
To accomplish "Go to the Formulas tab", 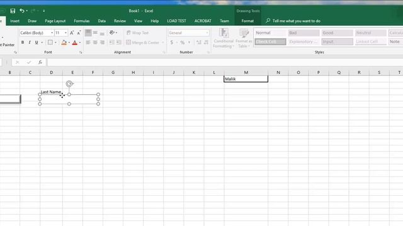I will tap(82, 21).
